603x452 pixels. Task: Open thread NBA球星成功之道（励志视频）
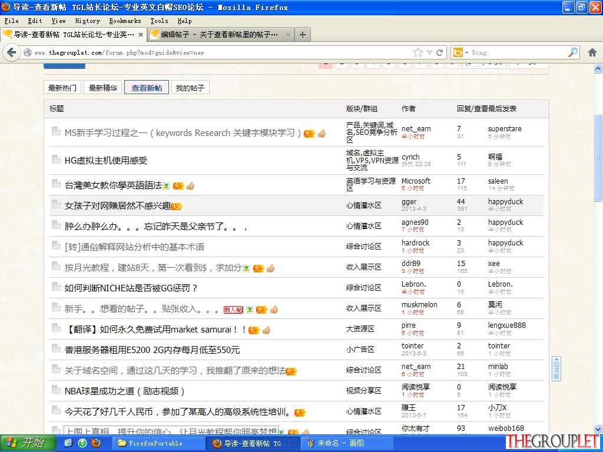tap(125, 391)
